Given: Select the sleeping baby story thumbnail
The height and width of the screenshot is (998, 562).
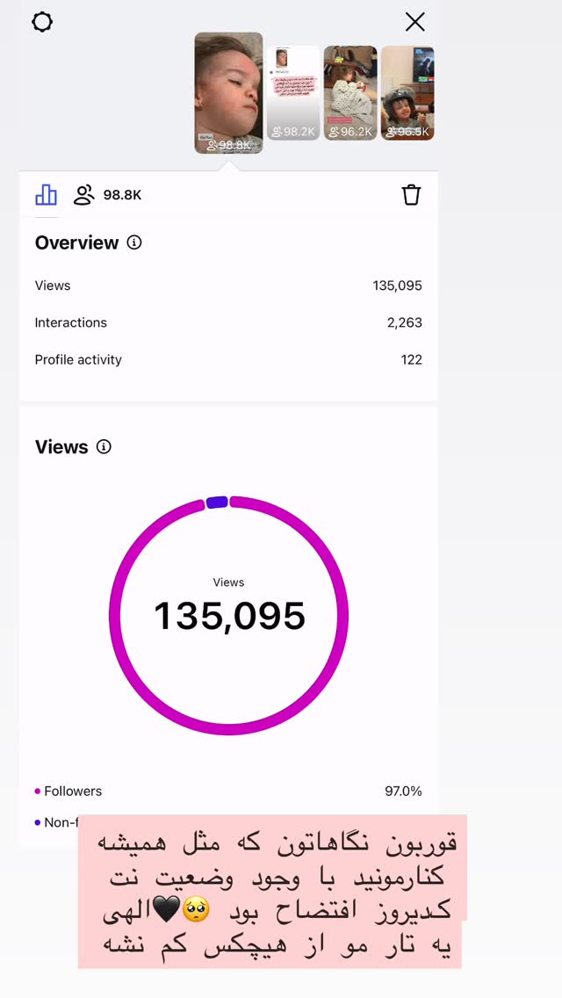Looking at the screenshot, I should (228, 93).
